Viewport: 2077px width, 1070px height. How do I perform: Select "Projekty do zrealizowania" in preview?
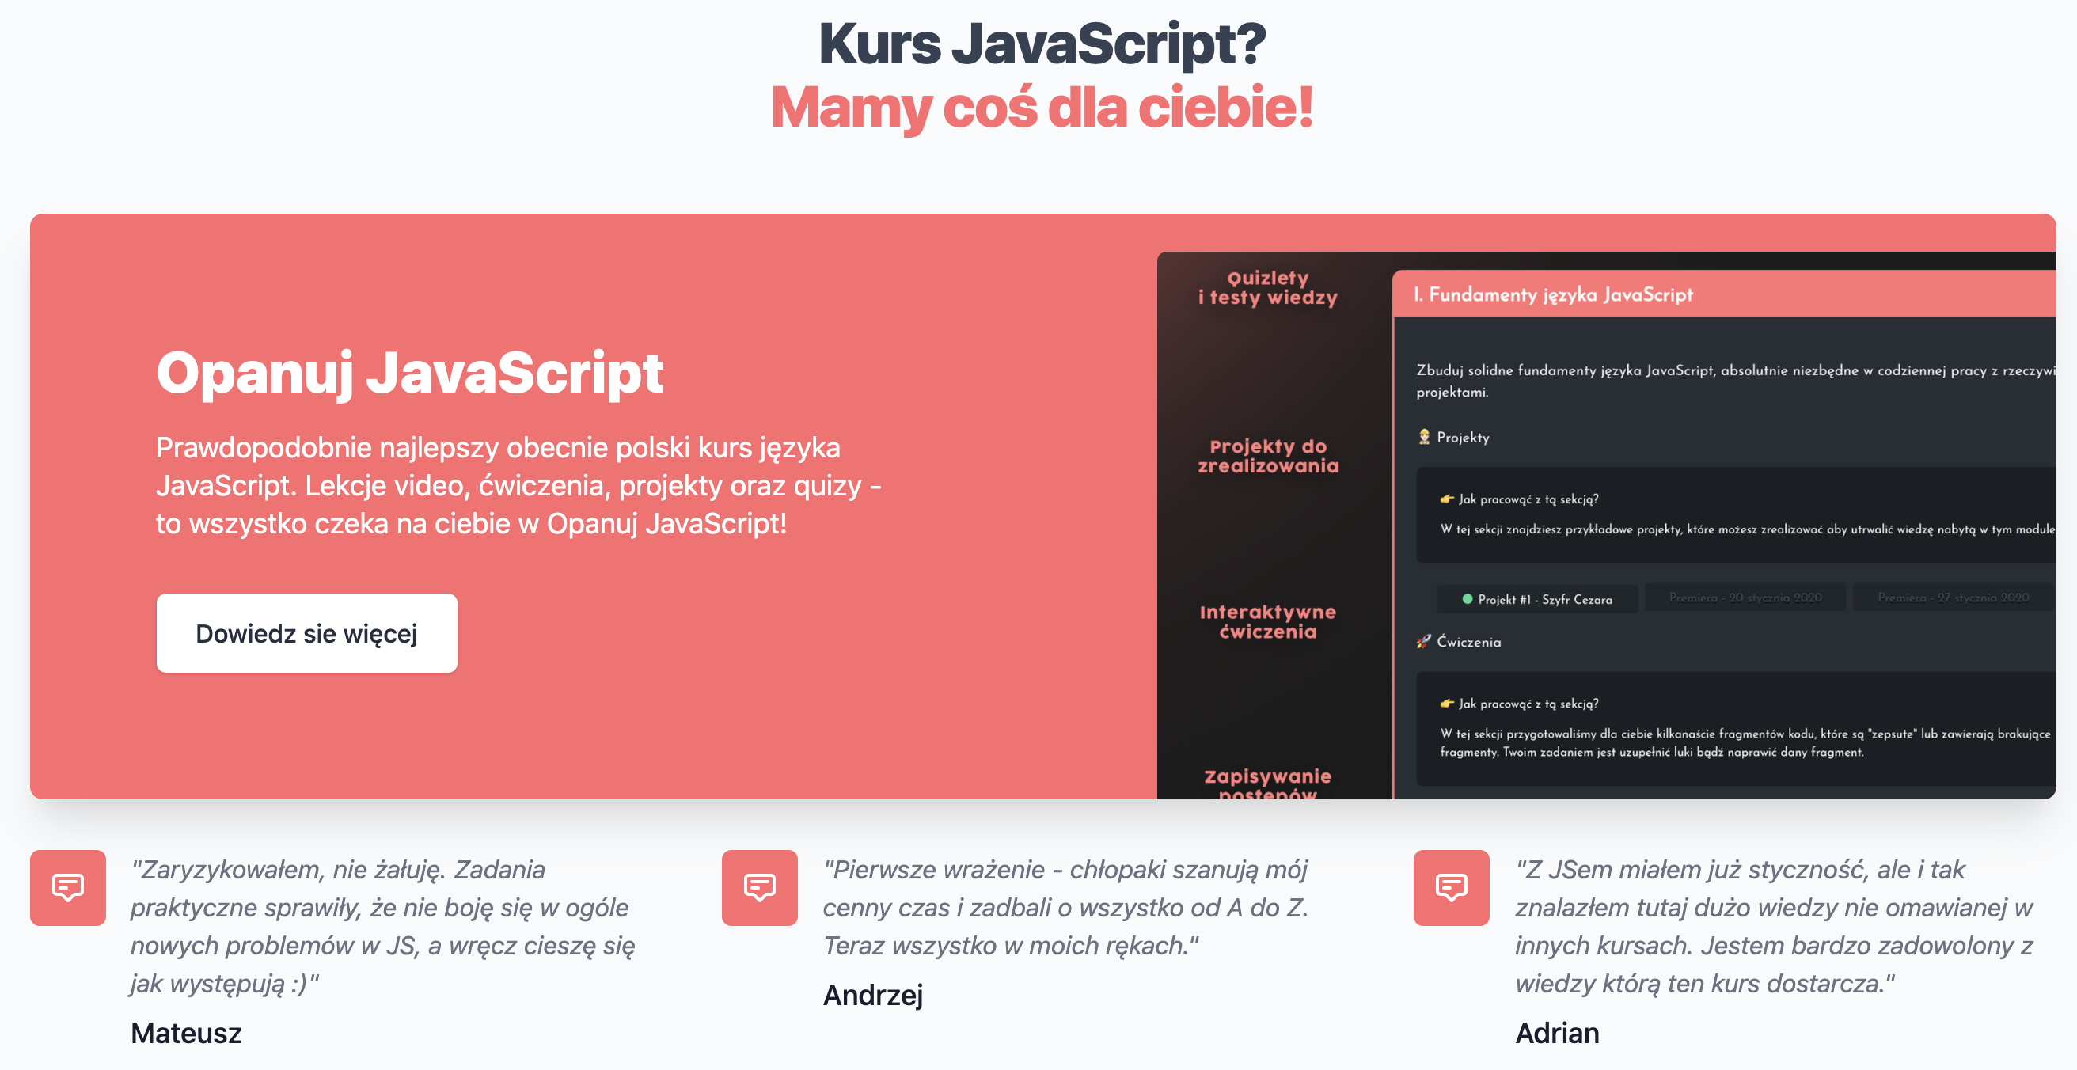[1267, 457]
